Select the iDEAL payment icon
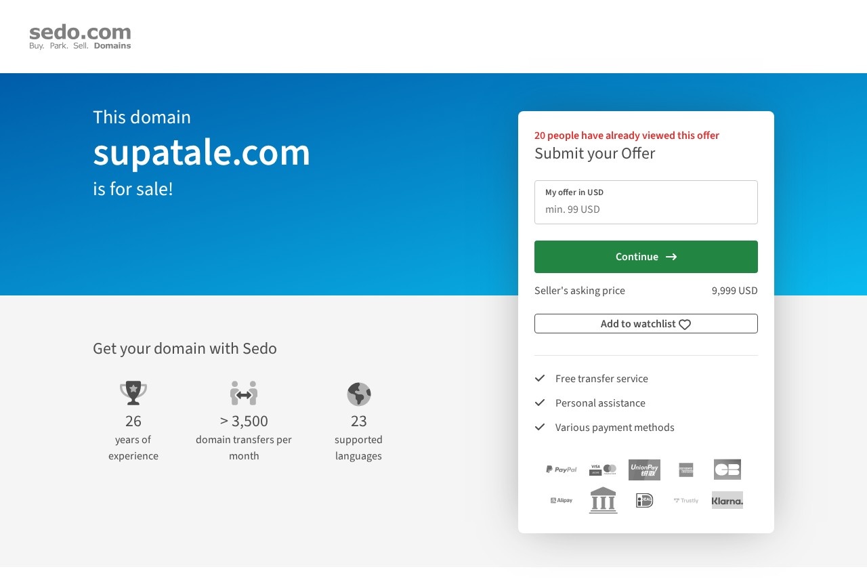The height and width of the screenshot is (578, 867). (643, 500)
